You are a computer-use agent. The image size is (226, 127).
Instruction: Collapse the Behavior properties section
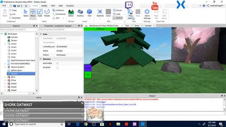tap(41, 59)
